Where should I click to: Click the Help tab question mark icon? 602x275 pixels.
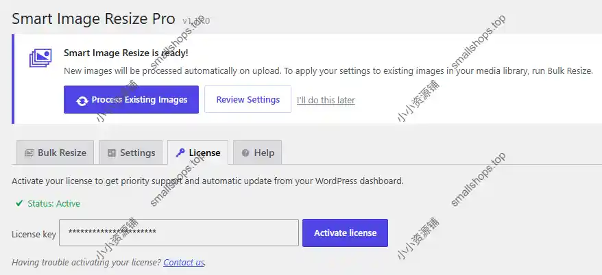[x=245, y=153]
